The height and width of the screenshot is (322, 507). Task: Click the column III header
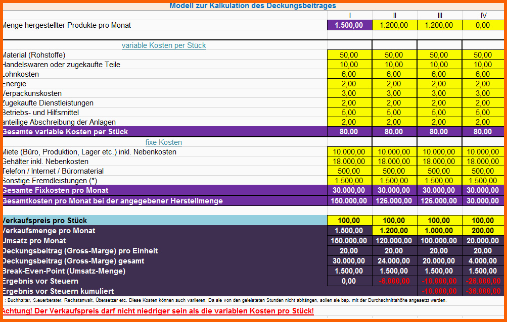point(439,16)
